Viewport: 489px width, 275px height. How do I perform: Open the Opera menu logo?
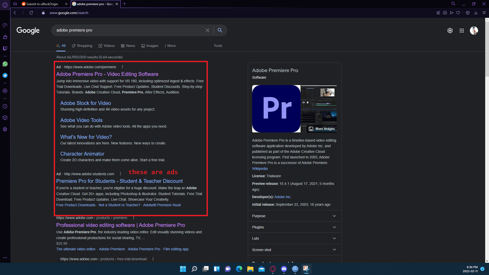coord(5,5)
